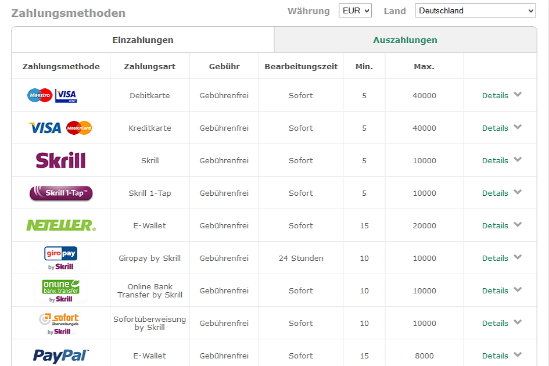Open Details link in the Skrill row

[495, 161]
